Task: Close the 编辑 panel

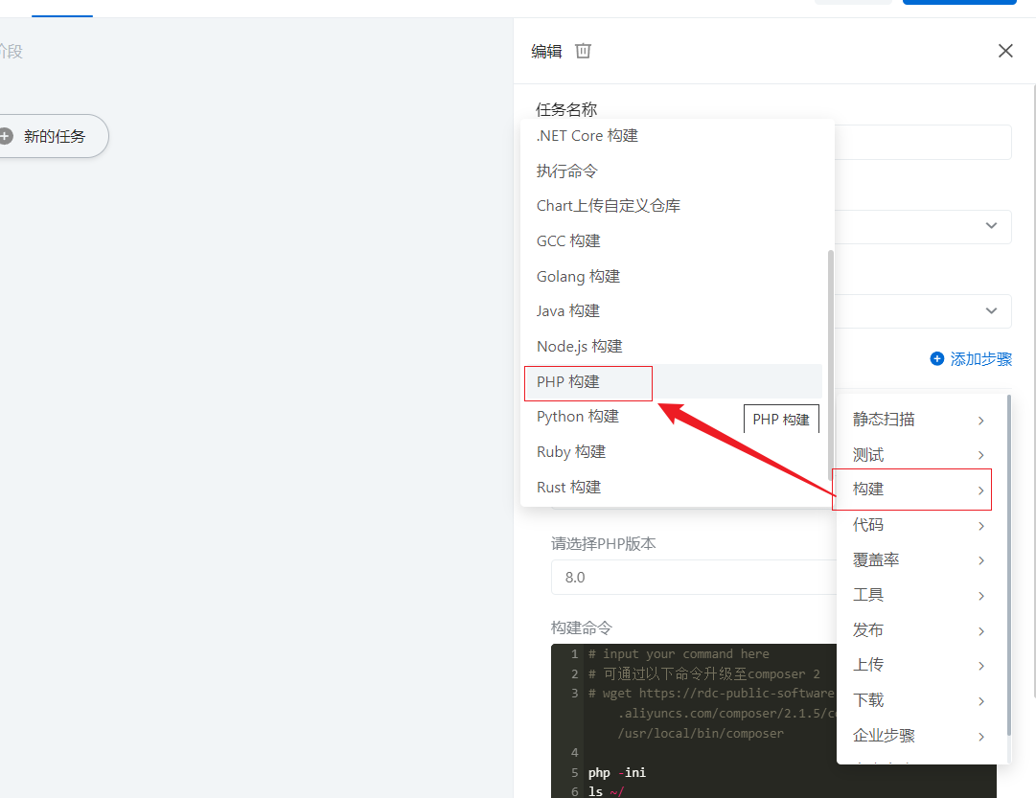Action: (x=1005, y=51)
